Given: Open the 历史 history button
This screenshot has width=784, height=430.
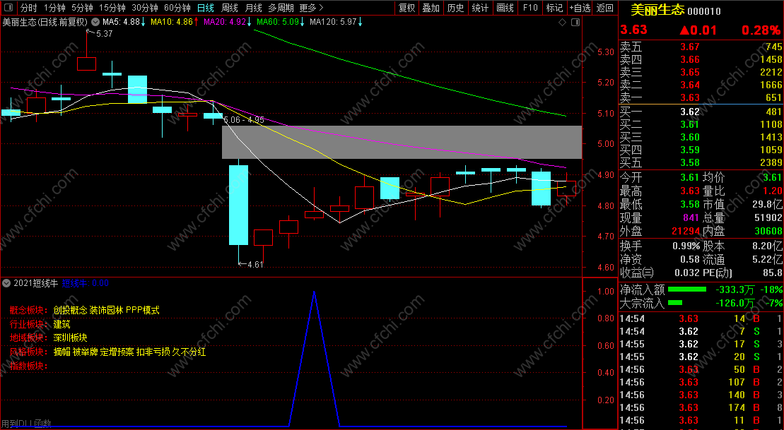Looking at the screenshot, I should [455, 8].
